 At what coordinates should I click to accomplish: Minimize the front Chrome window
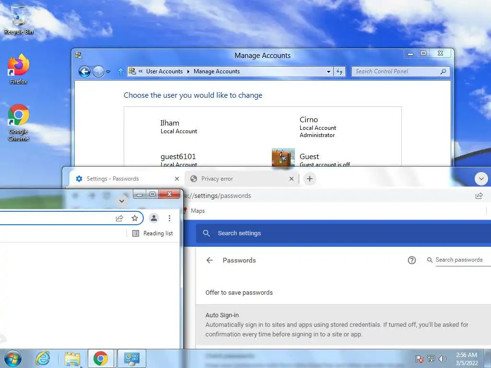pyautogui.click(x=140, y=195)
